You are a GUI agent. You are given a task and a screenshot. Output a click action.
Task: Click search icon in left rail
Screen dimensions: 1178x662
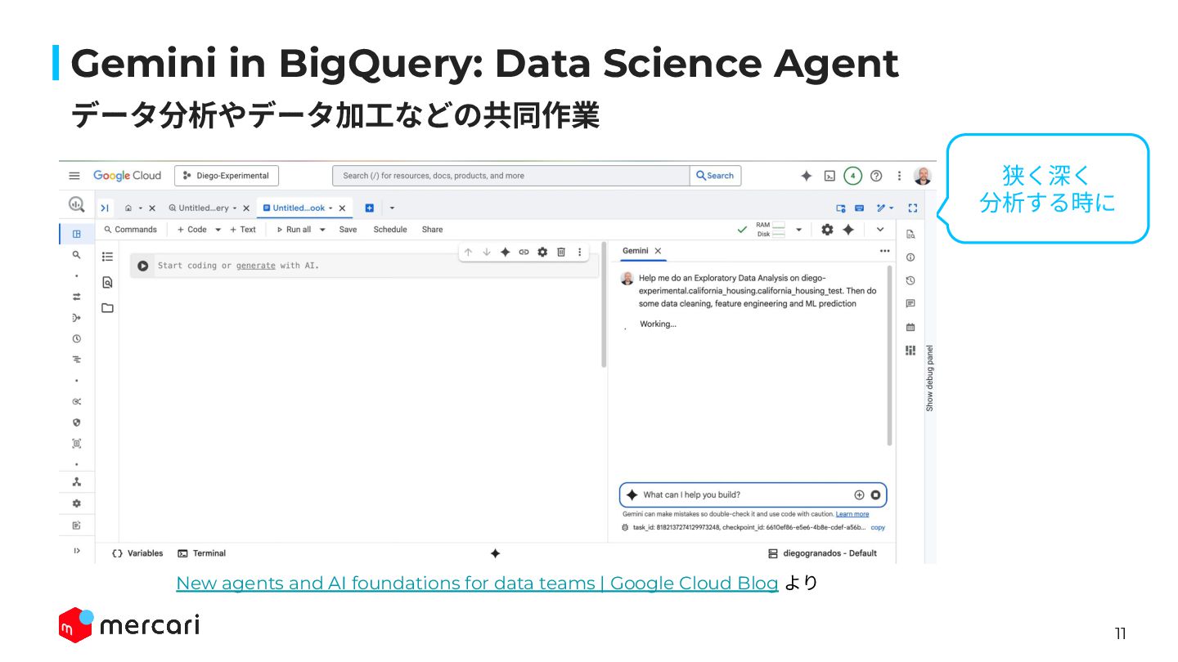coord(77,255)
